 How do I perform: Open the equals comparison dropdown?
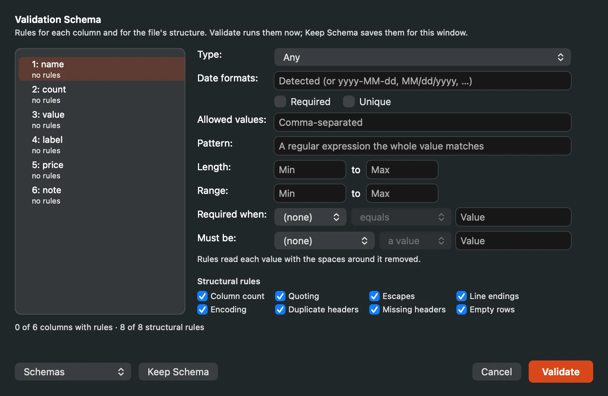tap(401, 217)
